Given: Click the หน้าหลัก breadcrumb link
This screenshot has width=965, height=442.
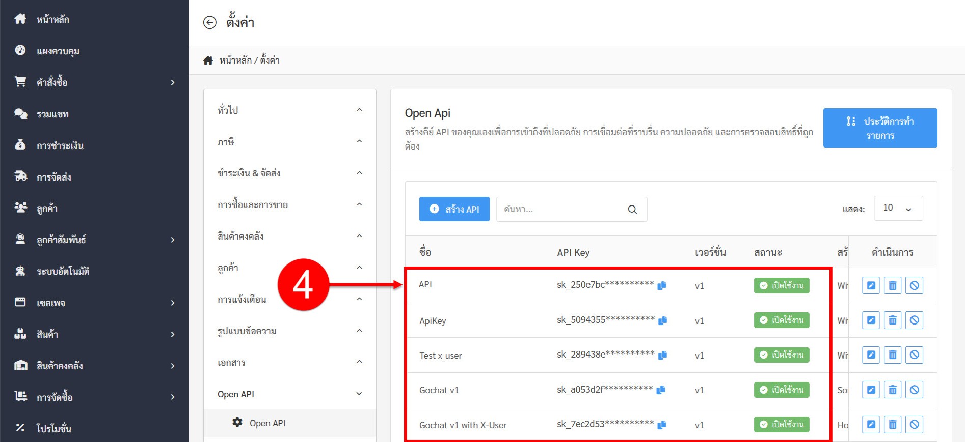Looking at the screenshot, I should click(x=235, y=61).
